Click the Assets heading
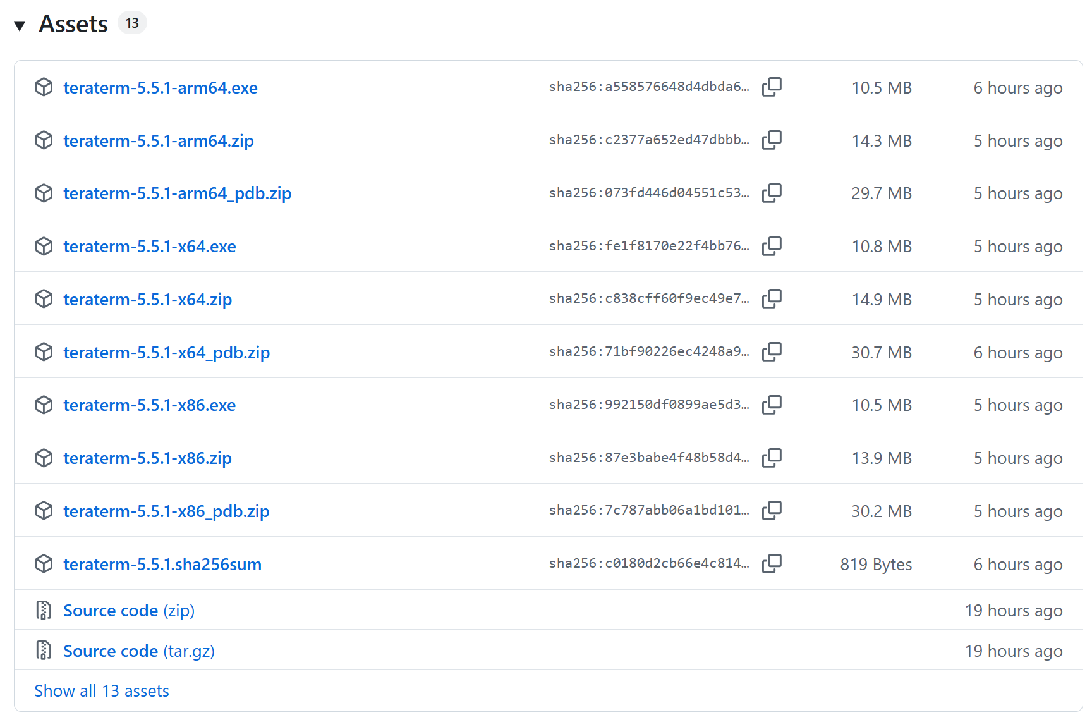This screenshot has height=715, width=1092. (x=73, y=24)
